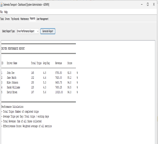158x144 pixels.
Task: Click the David Brown driver name
Action: [x=12, y=92]
